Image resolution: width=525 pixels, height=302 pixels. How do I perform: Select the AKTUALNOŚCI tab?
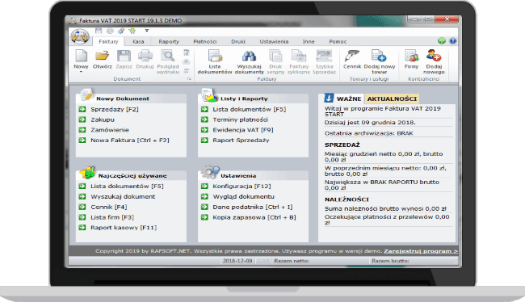pos(392,99)
